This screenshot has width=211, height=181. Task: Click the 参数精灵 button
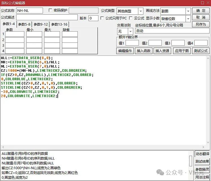tap(203, 169)
